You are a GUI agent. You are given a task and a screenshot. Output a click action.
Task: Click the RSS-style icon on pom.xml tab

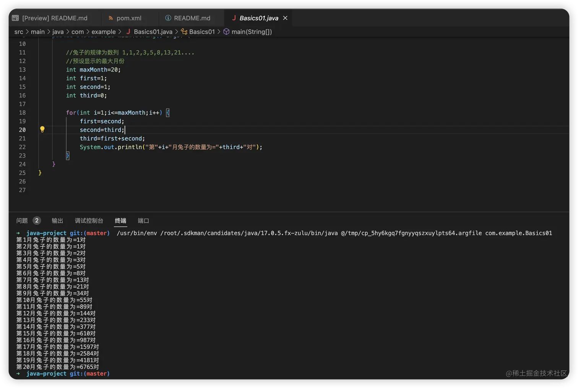[x=110, y=18]
